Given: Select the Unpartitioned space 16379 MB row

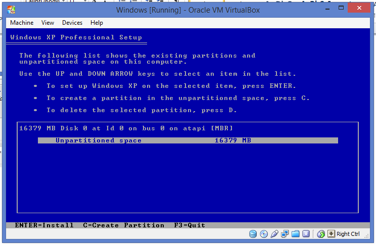Looking at the screenshot, I should click(x=188, y=140).
